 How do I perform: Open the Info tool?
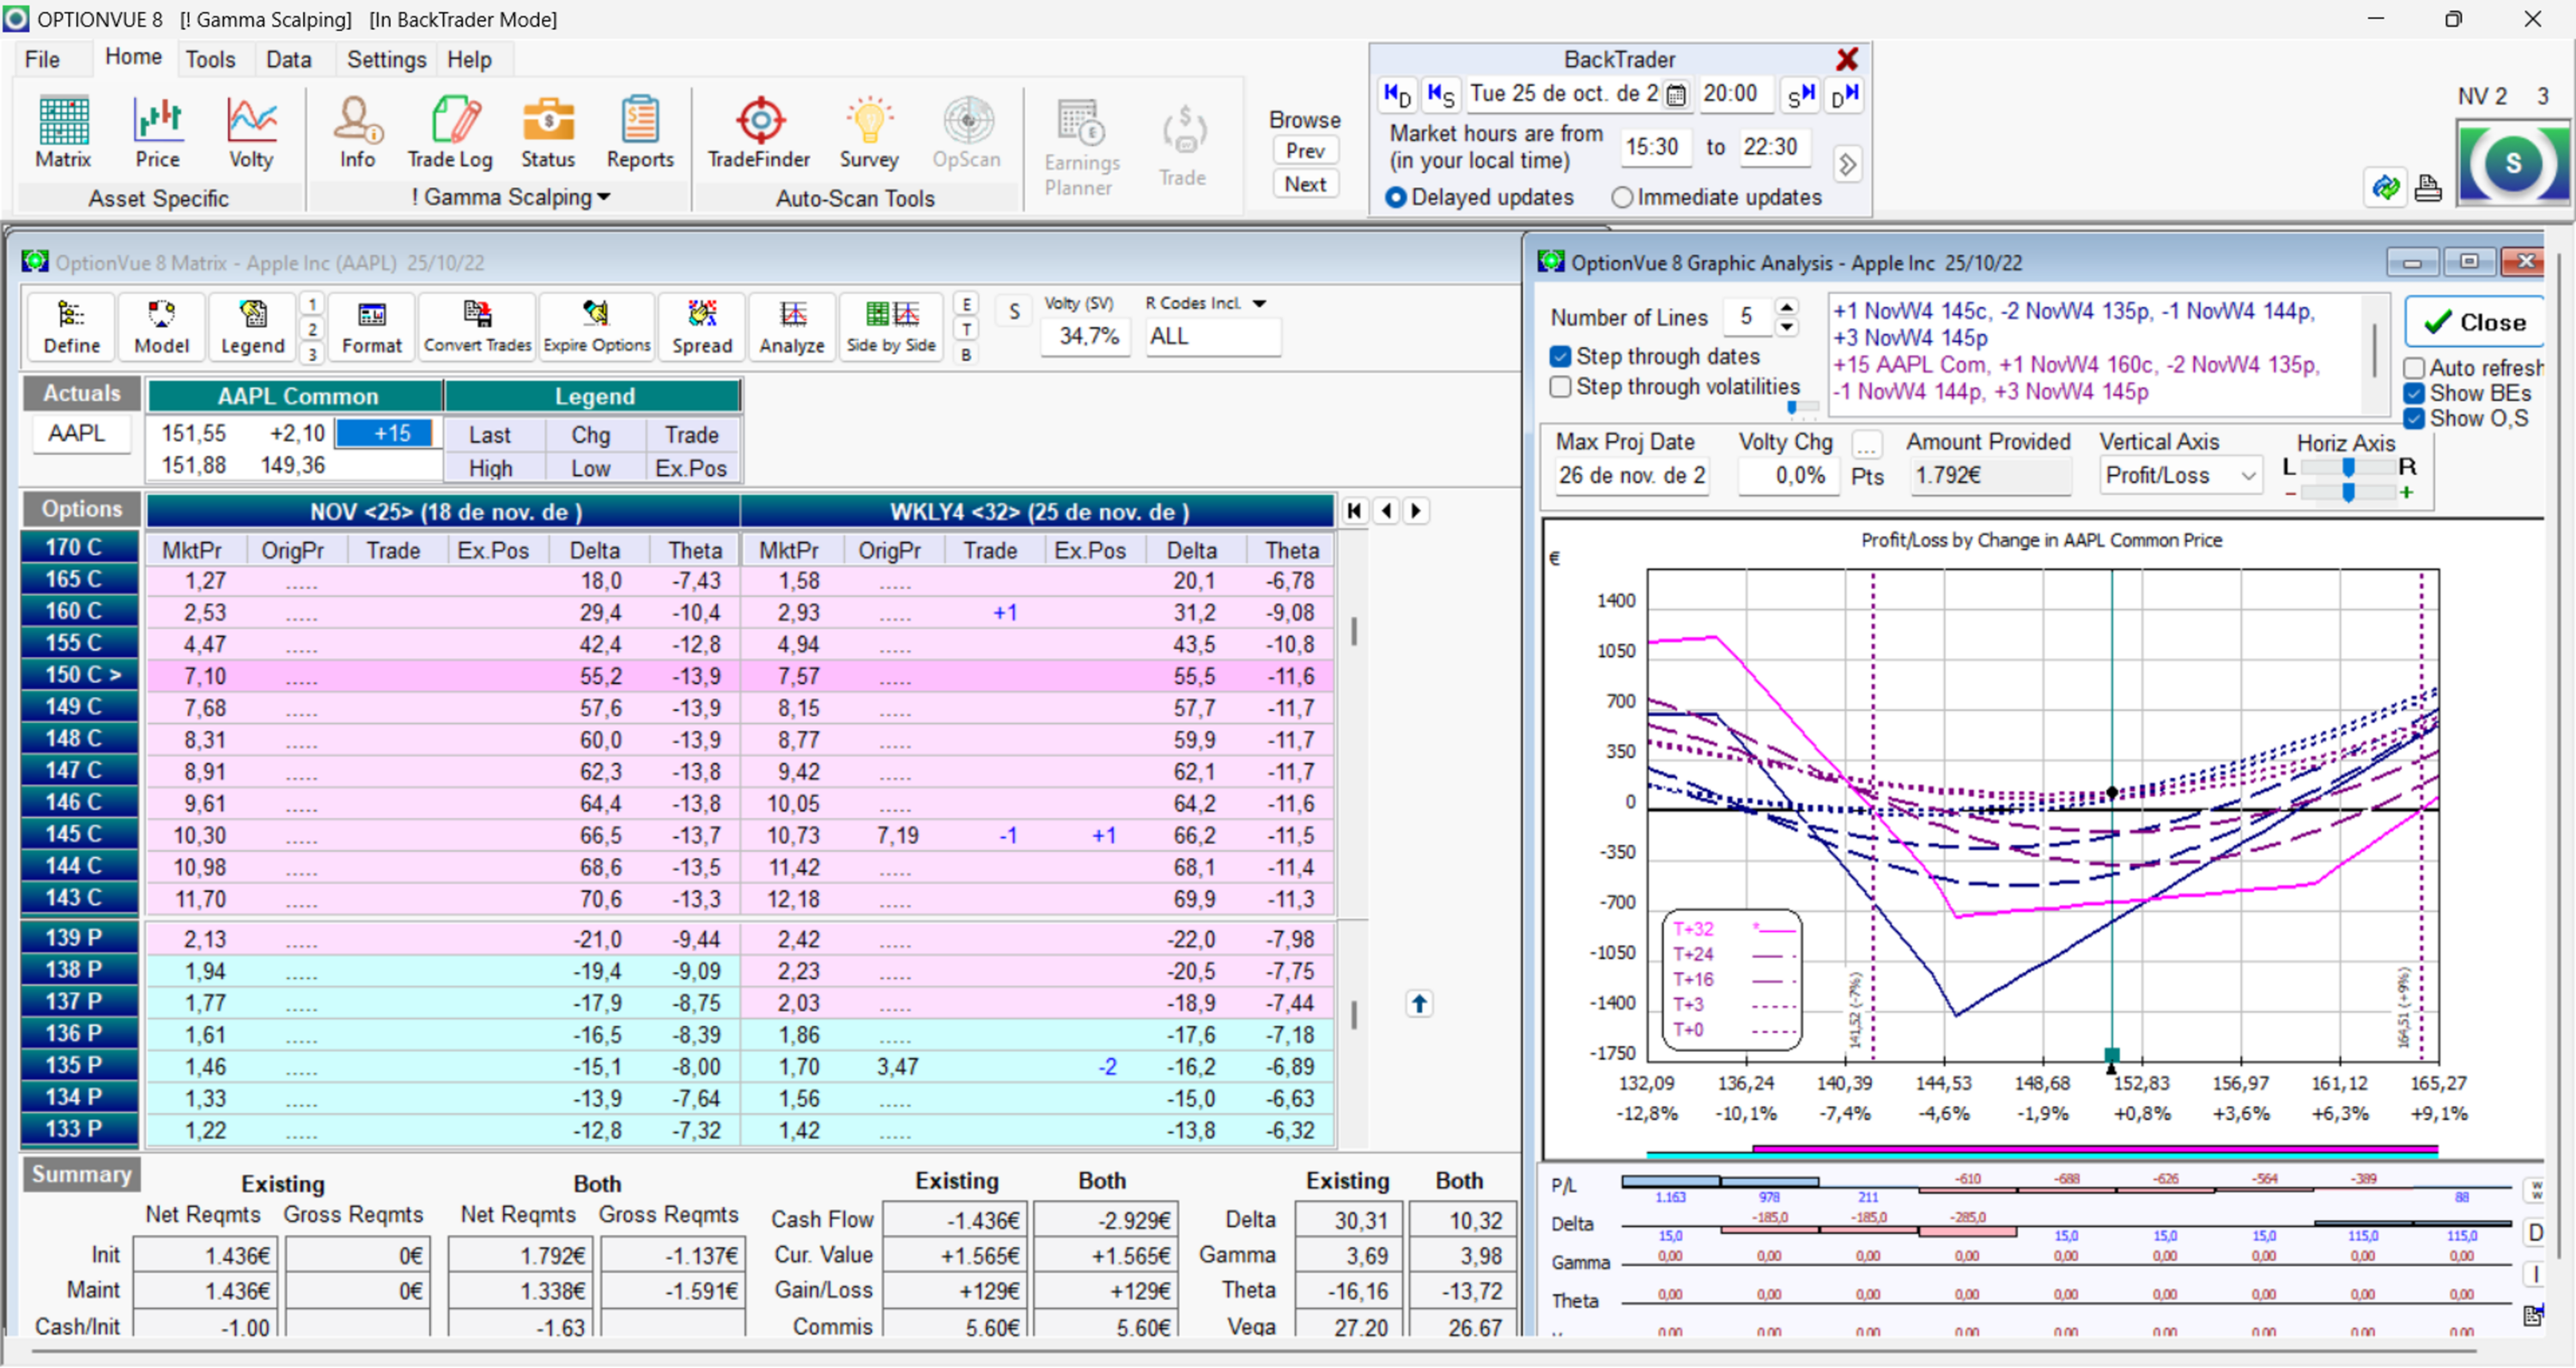357,133
